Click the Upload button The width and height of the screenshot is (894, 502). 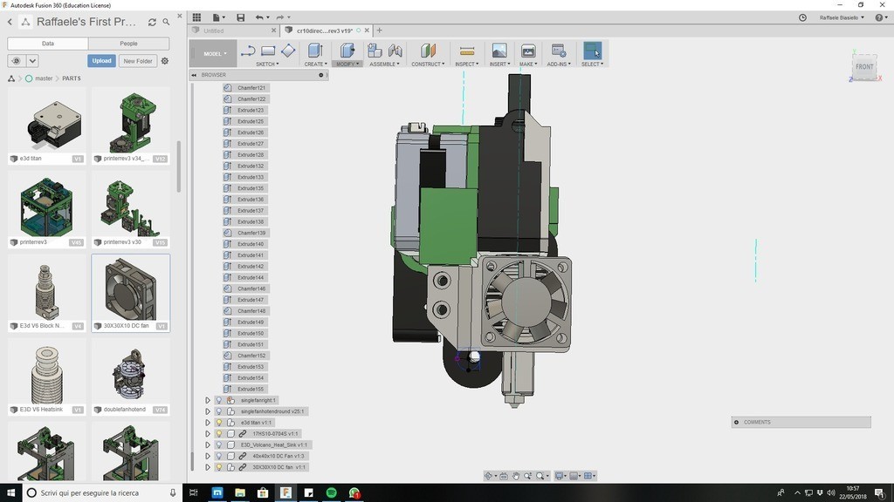[x=101, y=61]
